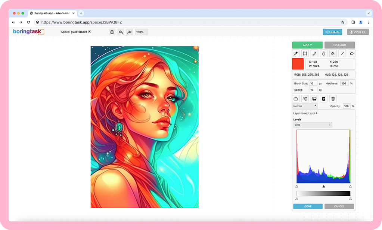Image resolution: width=382 pixels, height=230 pixels.
Task: Switch to the eraser tool
Action: [351, 53]
